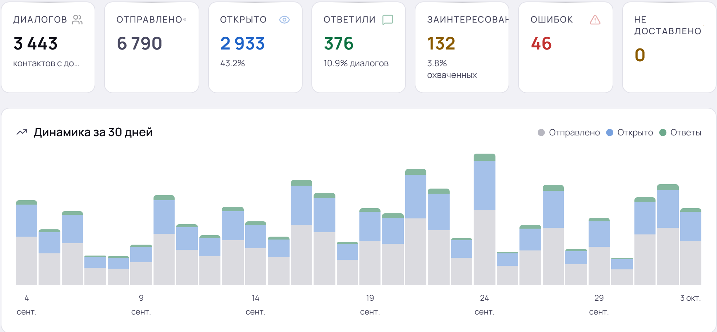This screenshot has width=717, height=332.
Task: Click the gray Отправлено legend dot
Action: 541,133
